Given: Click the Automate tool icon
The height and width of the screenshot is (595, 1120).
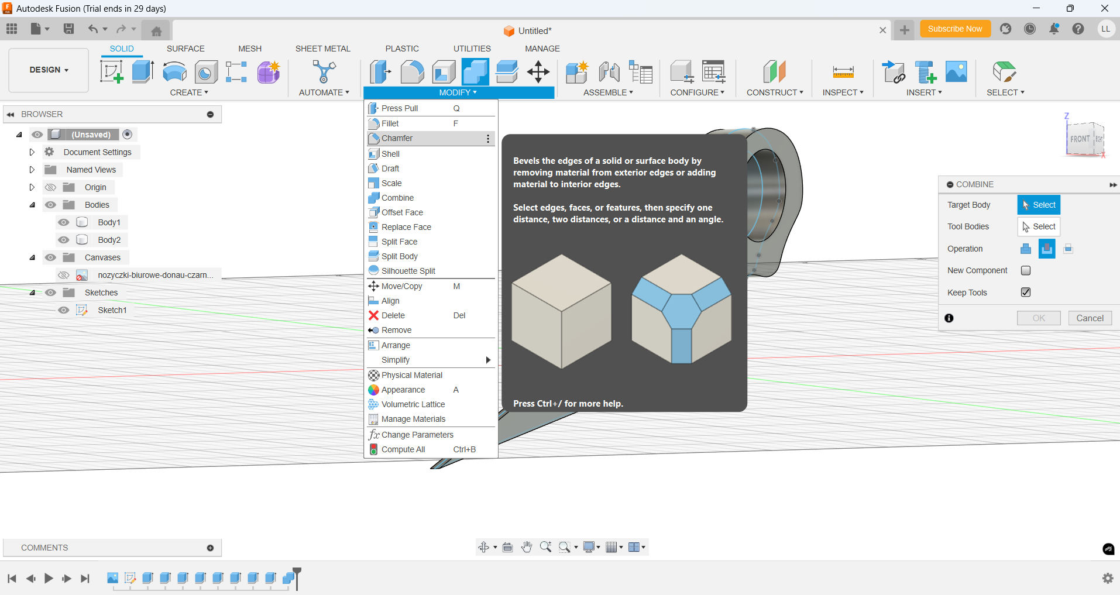Looking at the screenshot, I should pos(324,72).
